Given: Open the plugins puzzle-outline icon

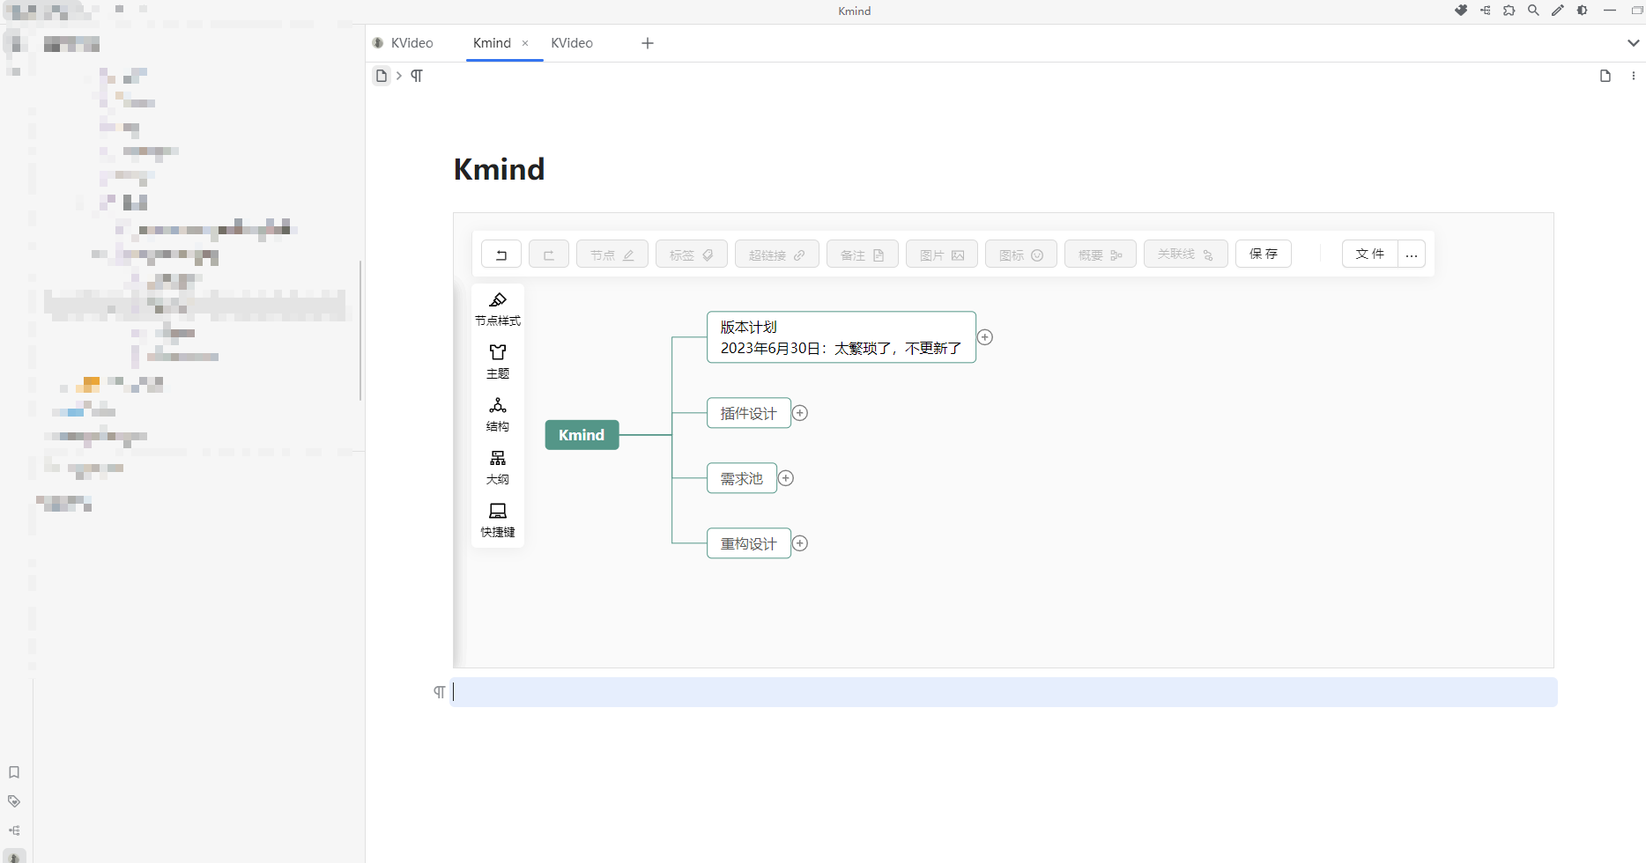Looking at the screenshot, I should point(1509,11).
